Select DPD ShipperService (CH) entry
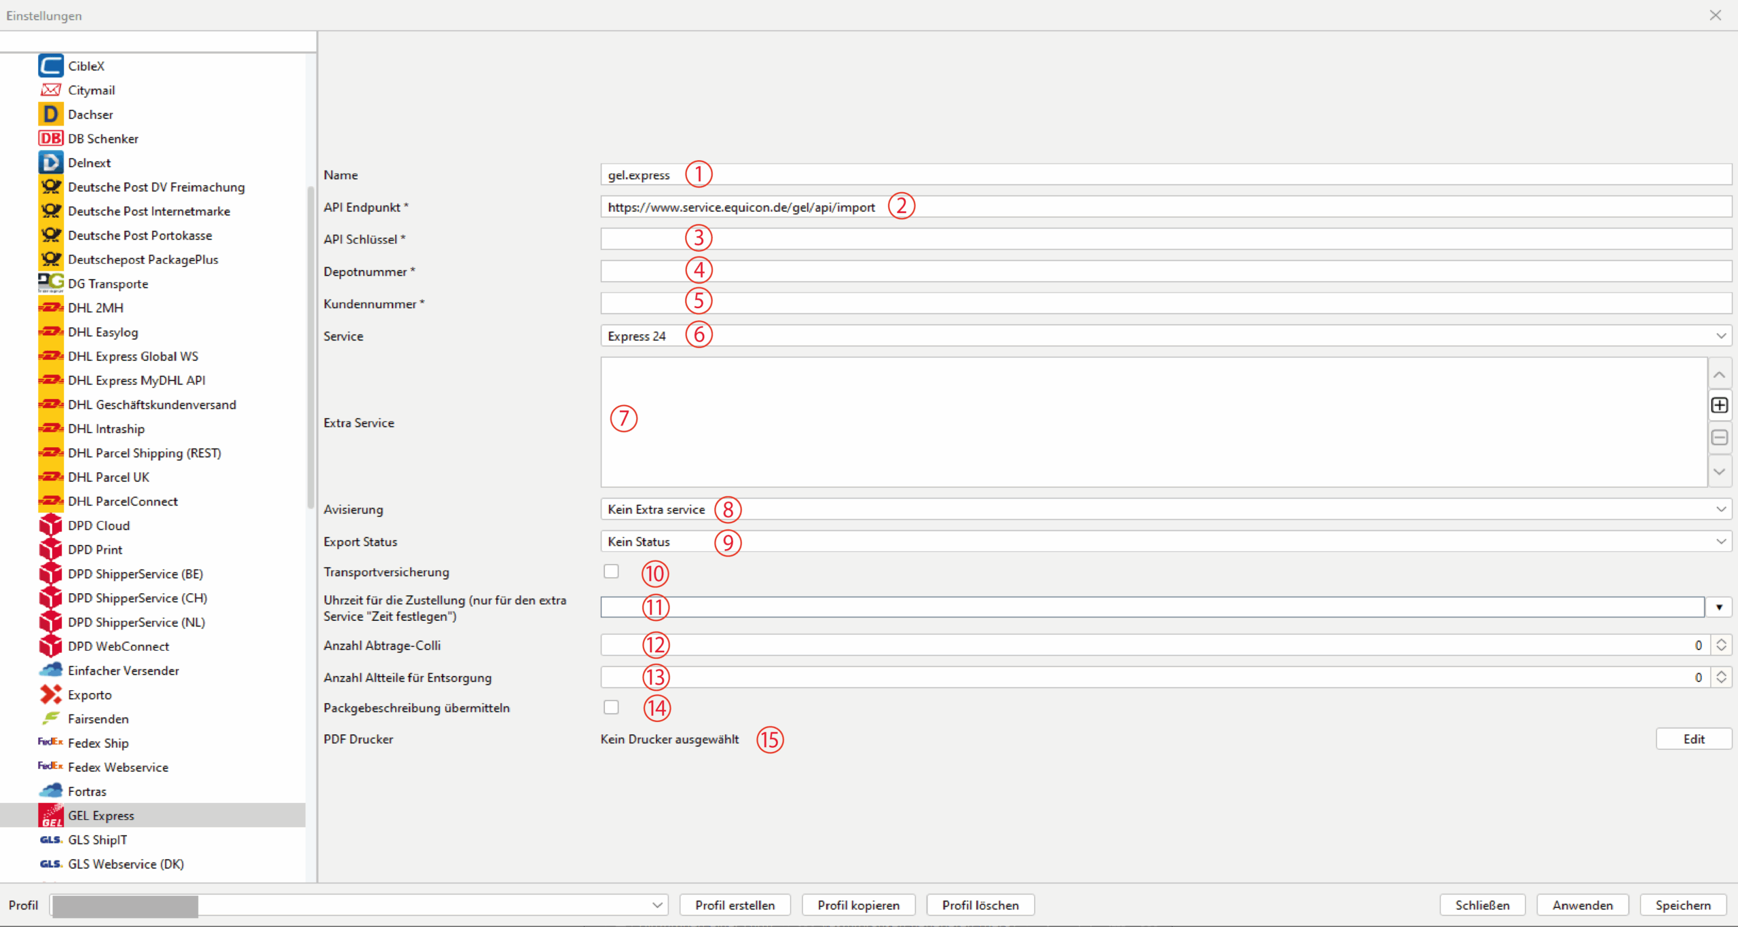The image size is (1738, 927). [138, 598]
